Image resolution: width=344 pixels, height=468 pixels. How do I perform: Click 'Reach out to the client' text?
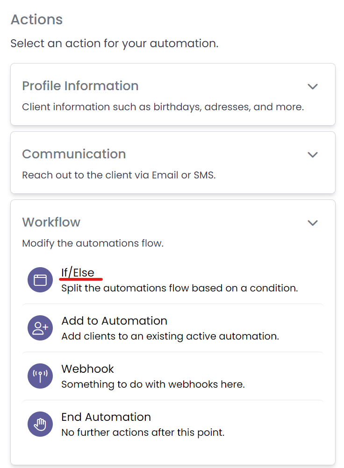(119, 175)
